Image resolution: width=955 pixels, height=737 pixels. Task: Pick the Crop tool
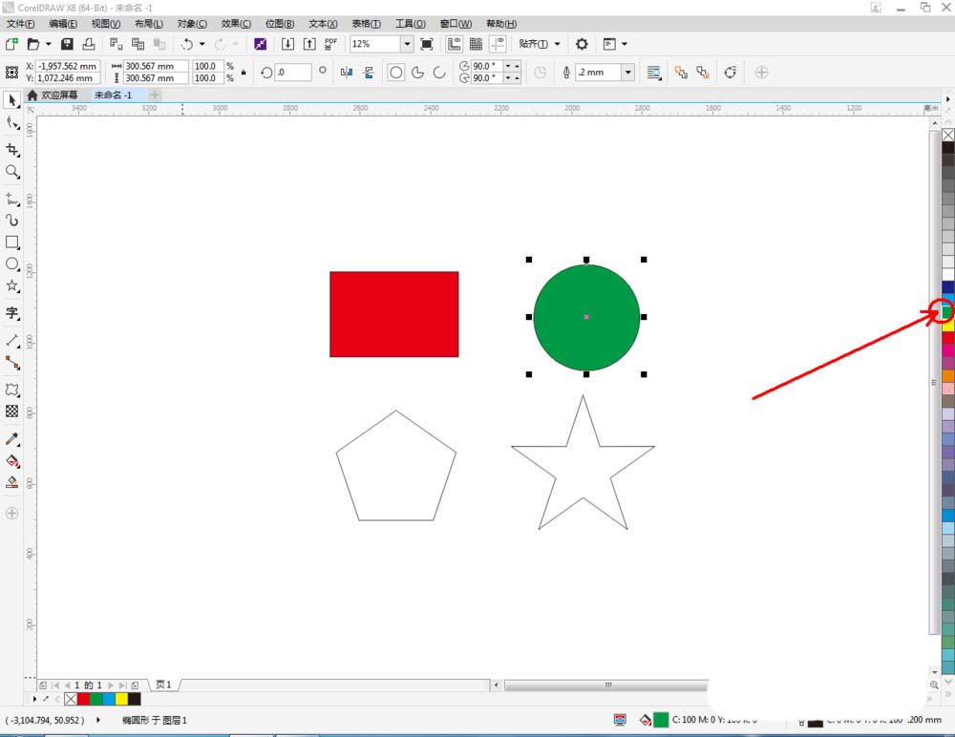click(12, 150)
